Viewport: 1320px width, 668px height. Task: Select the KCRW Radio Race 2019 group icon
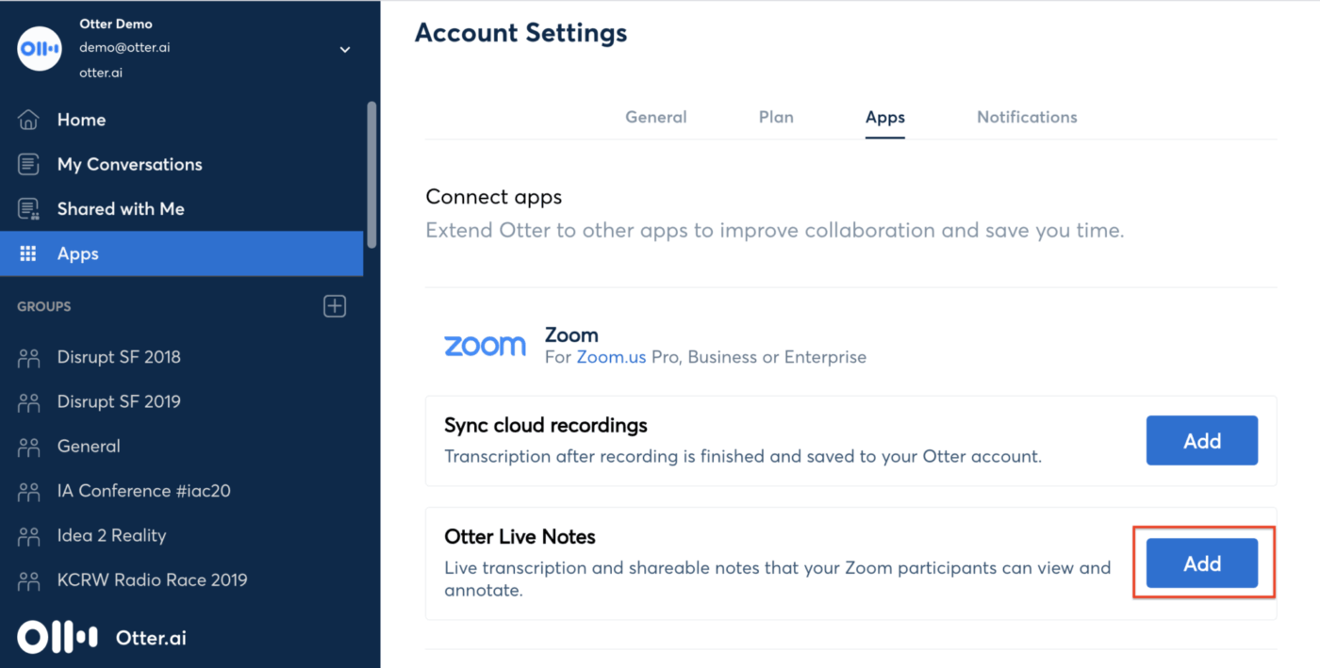[27, 579]
